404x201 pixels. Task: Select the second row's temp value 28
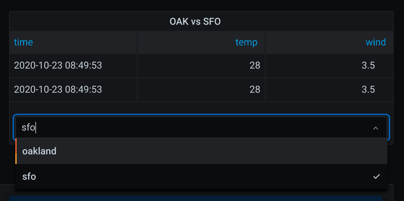tap(255, 90)
